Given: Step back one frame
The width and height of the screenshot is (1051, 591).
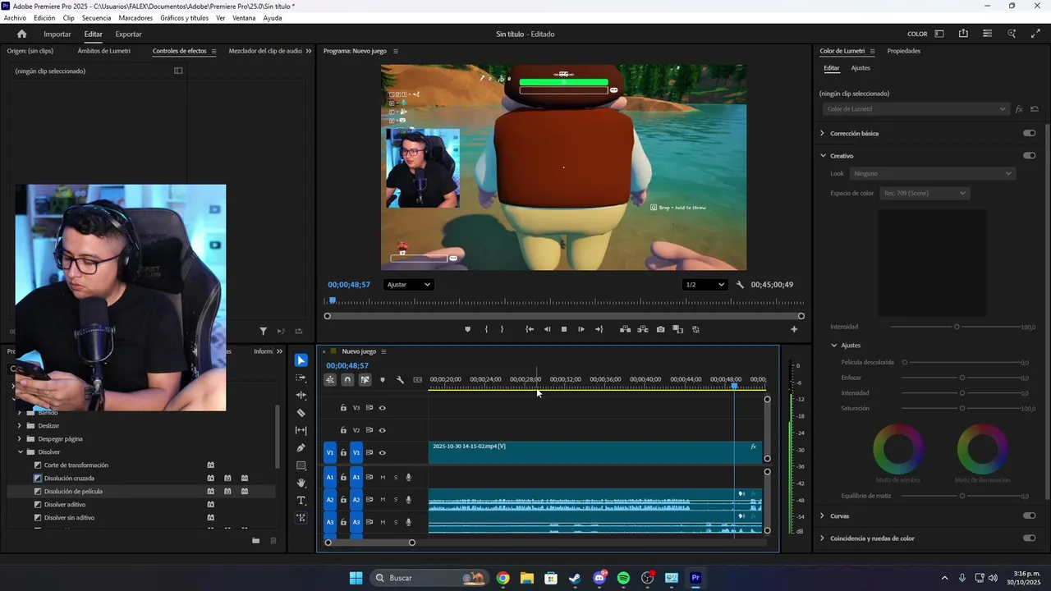Looking at the screenshot, I should tap(548, 329).
